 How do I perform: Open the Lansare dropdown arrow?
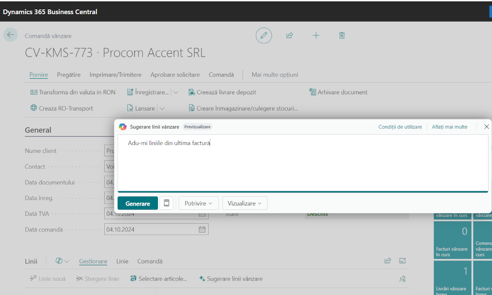tap(162, 108)
